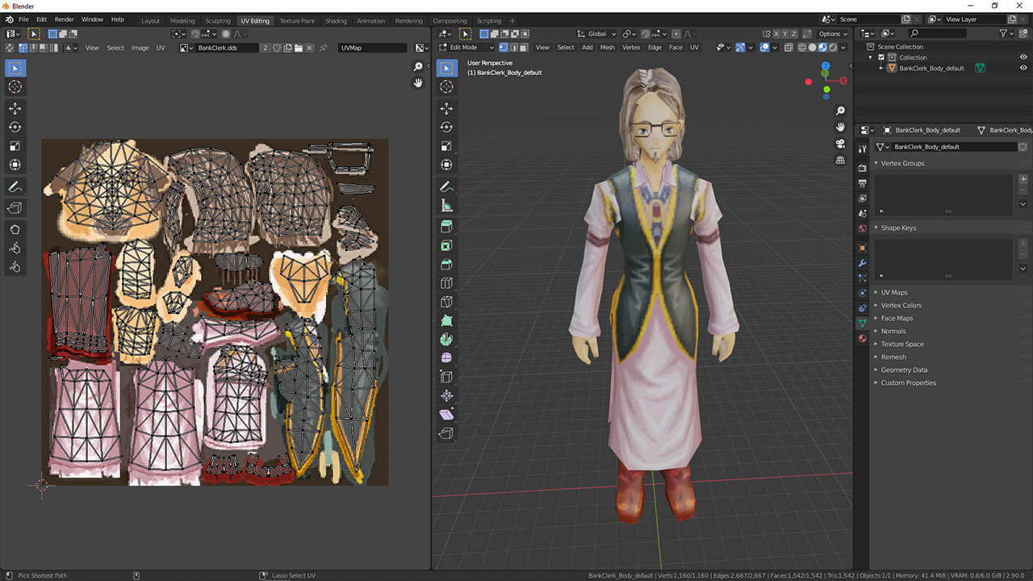
Task: Choose the Knife tool in 3D viewport
Action: 447,302
